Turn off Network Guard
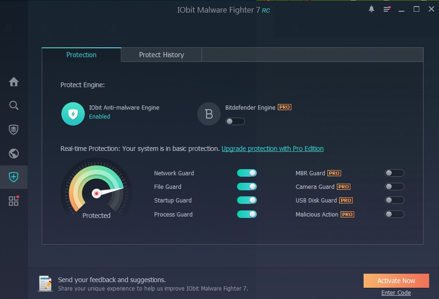The height and width of the screenshot is (299, 439). tap(246, 173)
